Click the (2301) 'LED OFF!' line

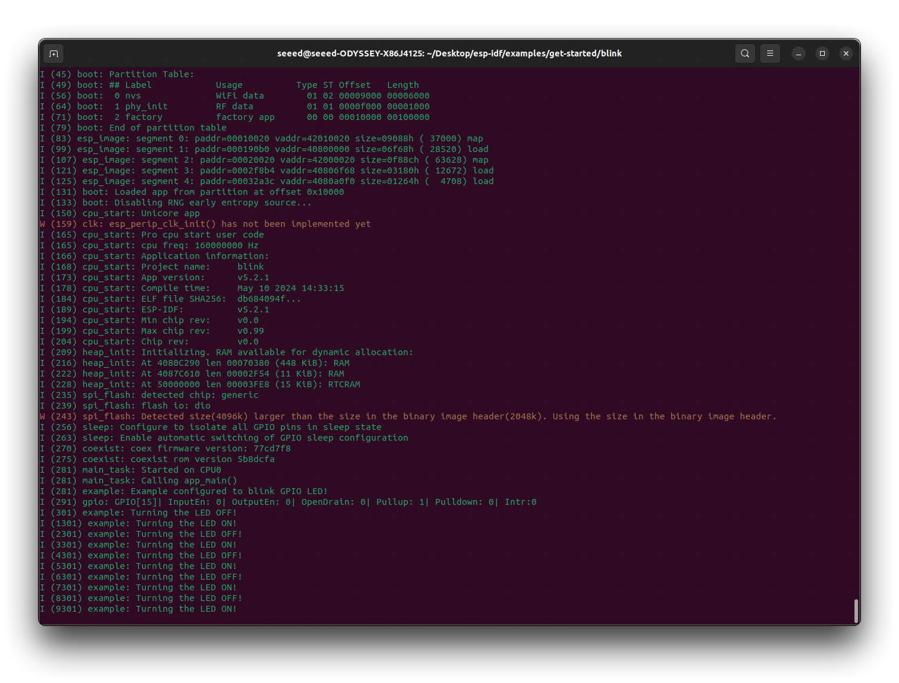[x=141, y=534]
